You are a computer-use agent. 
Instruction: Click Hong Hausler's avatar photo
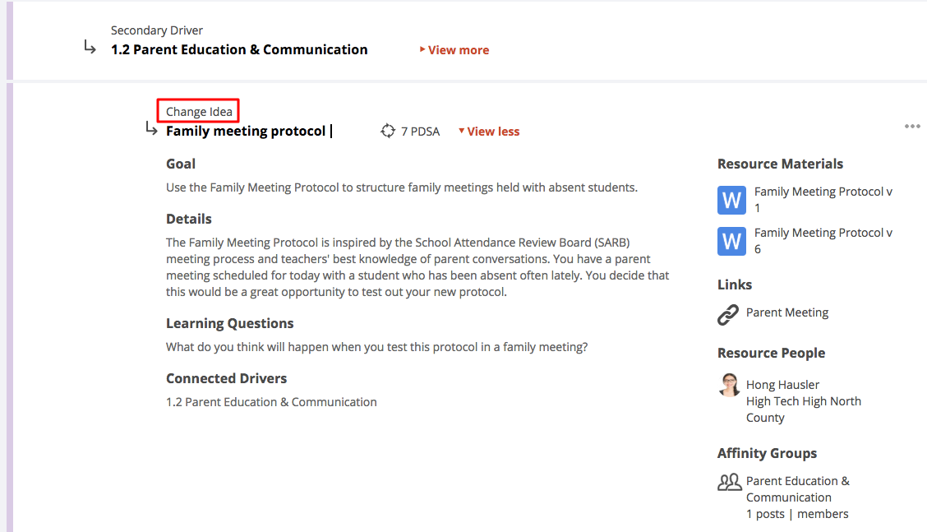coord(730,385)
